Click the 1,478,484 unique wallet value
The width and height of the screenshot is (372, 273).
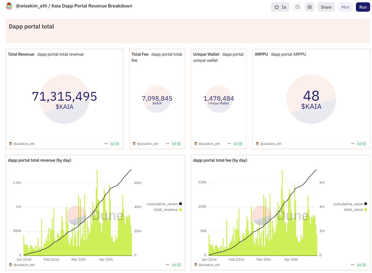pos(219,99)
